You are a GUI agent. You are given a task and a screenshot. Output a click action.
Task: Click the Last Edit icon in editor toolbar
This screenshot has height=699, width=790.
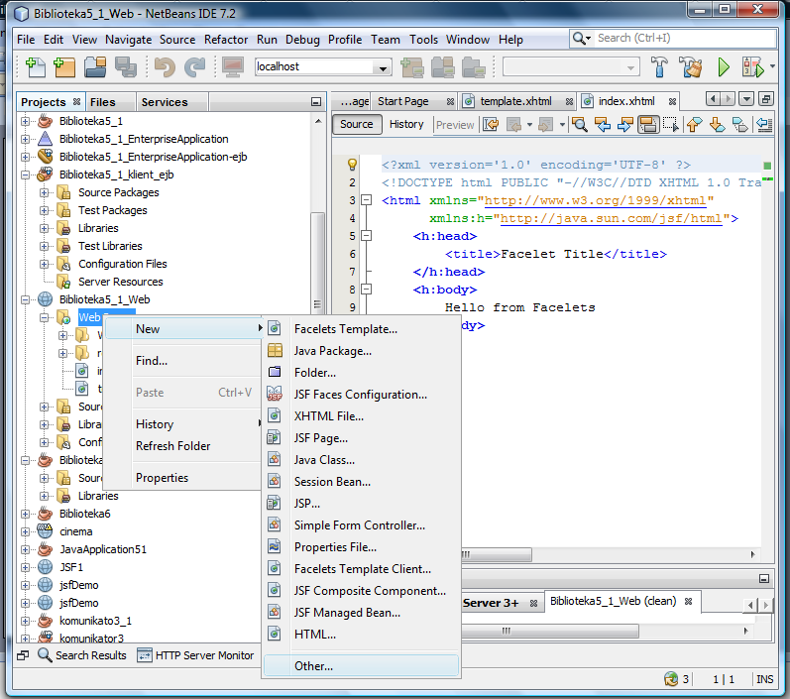[491, 125]
